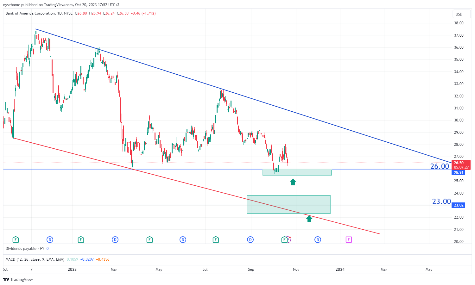The height and width of the screenshot is (285, 475).
Task: Click the Dividends payable · FY label
Action: click(25, 249)
